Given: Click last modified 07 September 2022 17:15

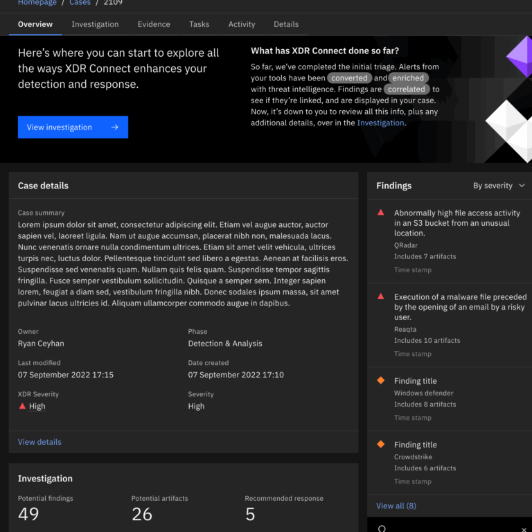Looking at the screenshot, I should point(66,375).
